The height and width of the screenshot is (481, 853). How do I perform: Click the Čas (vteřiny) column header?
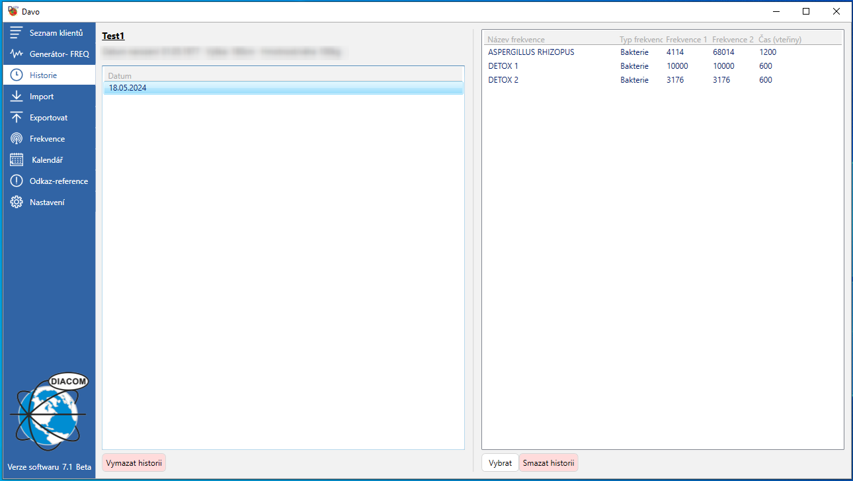[780, 40]
